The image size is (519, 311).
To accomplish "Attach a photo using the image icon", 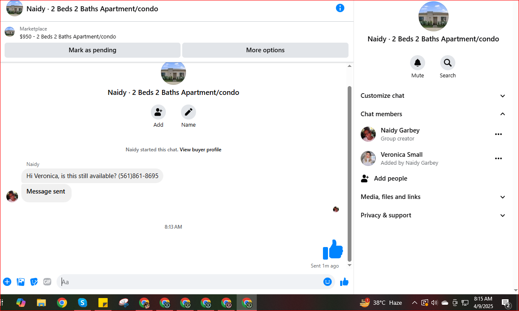I will click(x=21, y=282).
